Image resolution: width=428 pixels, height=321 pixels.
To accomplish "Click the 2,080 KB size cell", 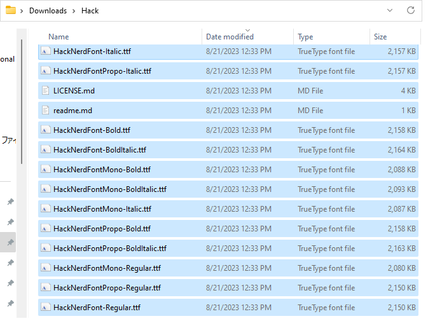I will [x=402, y=268].
